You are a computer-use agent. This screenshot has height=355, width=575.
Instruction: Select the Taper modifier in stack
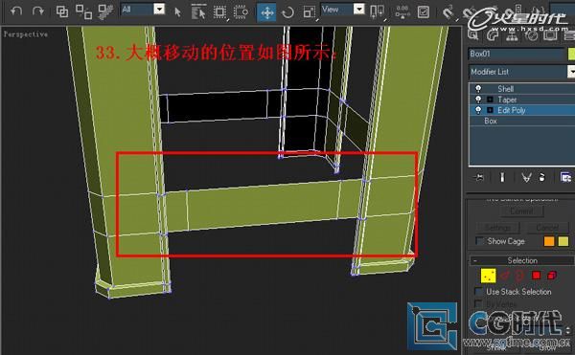click(507, 100)
